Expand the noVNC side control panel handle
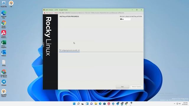The height and width of the screenshot is (106, 189). (43, 45)
